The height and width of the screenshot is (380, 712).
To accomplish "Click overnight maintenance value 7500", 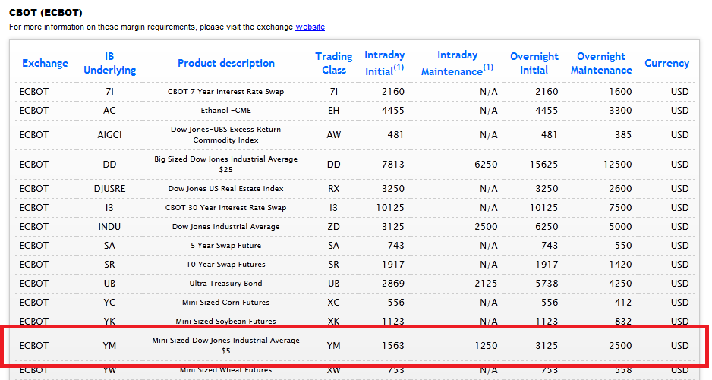I will pos(620,208).
